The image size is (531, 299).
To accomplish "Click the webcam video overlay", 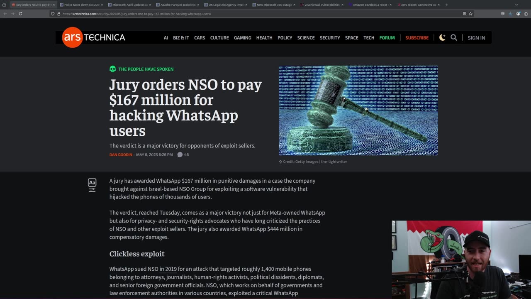I will coord(461,260).
